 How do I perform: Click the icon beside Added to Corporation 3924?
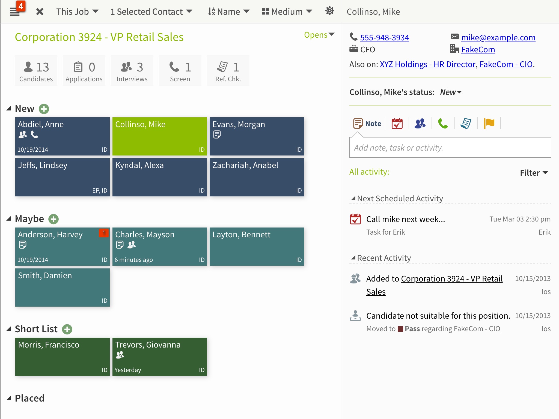355,279
